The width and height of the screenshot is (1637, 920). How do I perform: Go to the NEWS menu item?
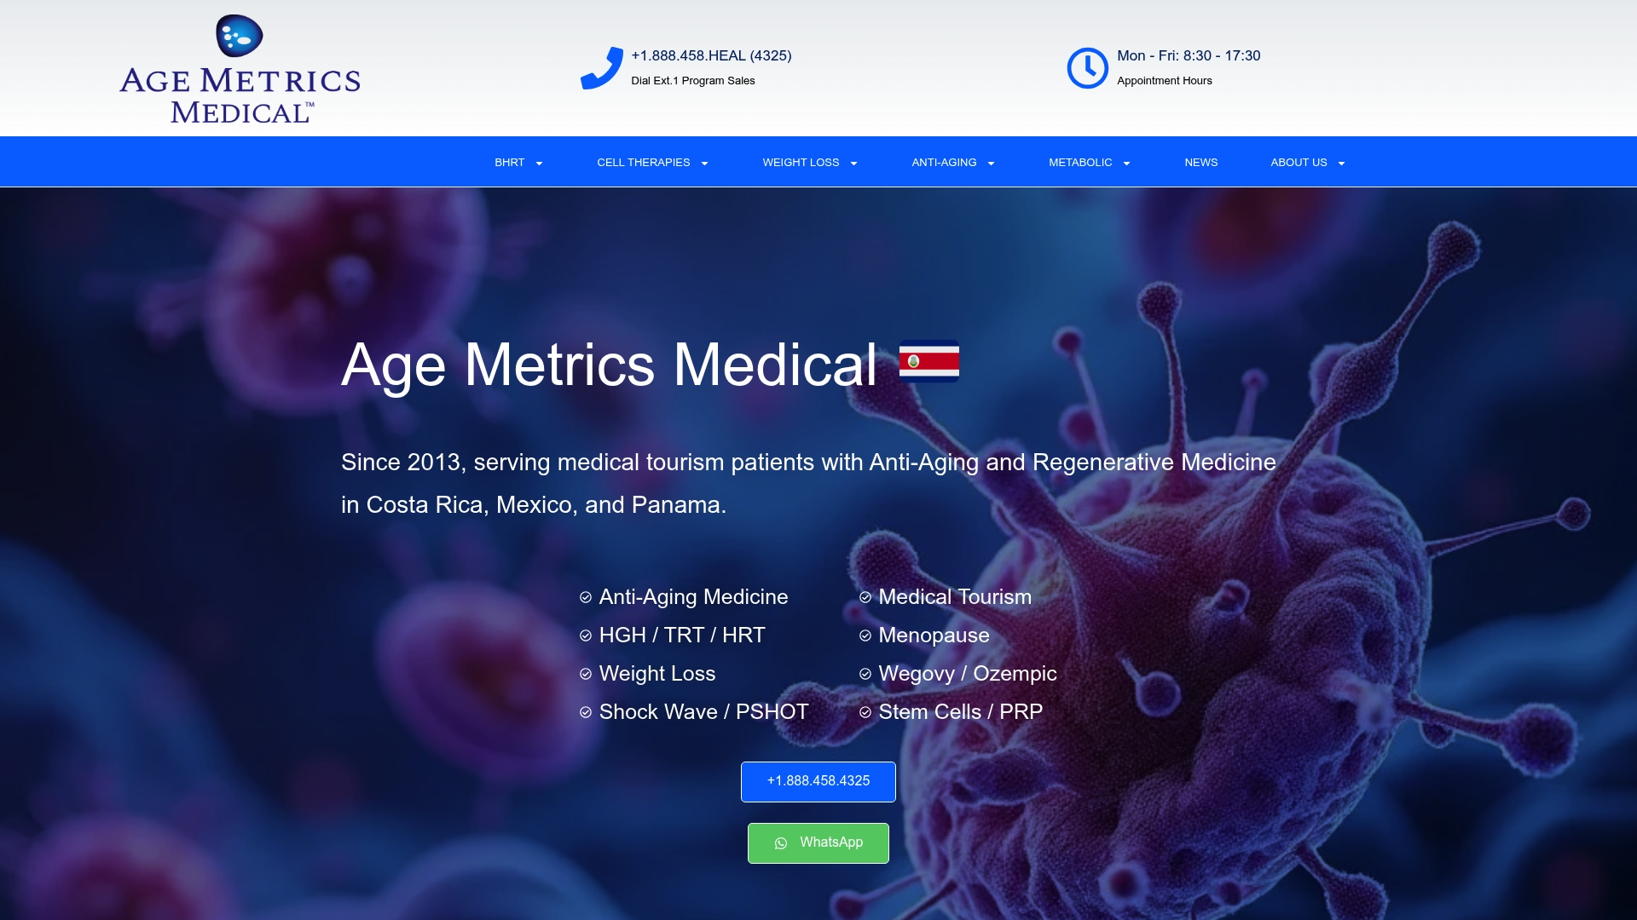click(1201, 162)
